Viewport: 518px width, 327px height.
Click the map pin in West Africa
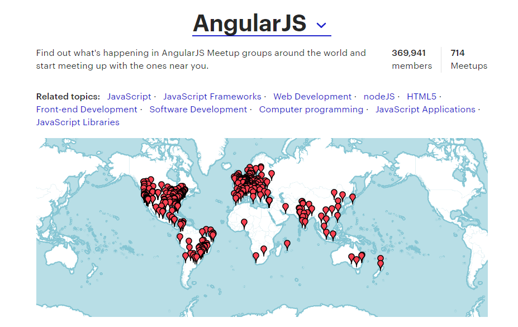(x=244, y=224)
